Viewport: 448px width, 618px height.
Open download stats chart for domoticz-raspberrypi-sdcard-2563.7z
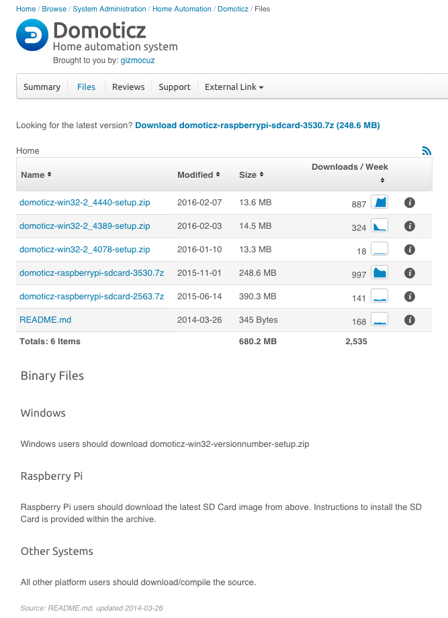point(379,296)
